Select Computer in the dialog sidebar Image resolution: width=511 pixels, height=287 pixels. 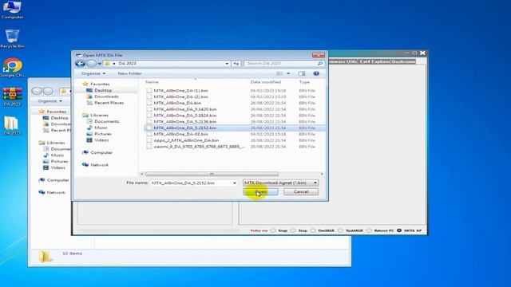click(x=101, y=152)
